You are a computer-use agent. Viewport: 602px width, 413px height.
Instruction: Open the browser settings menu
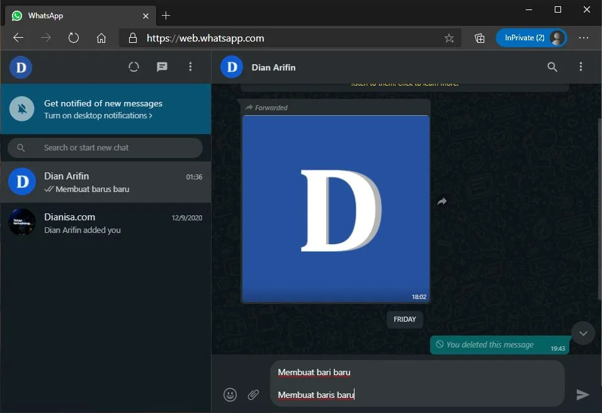click(x=584, y=38)
